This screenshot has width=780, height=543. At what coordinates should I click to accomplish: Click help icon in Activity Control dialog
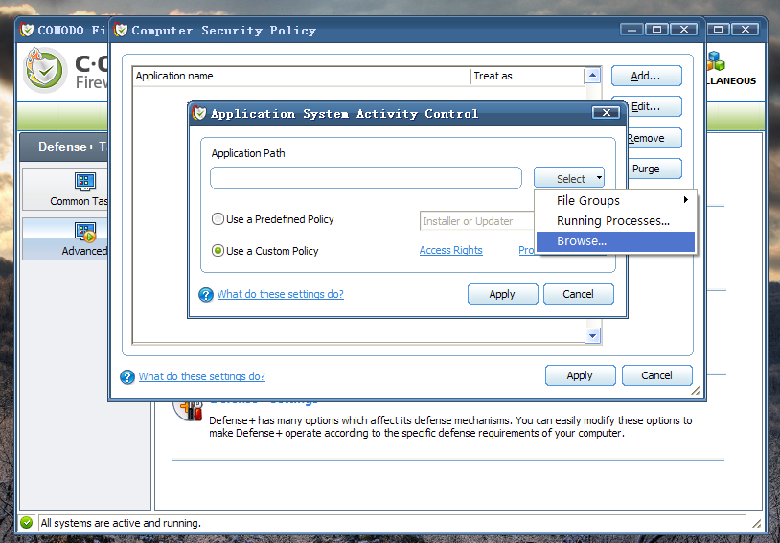[206, 294]
